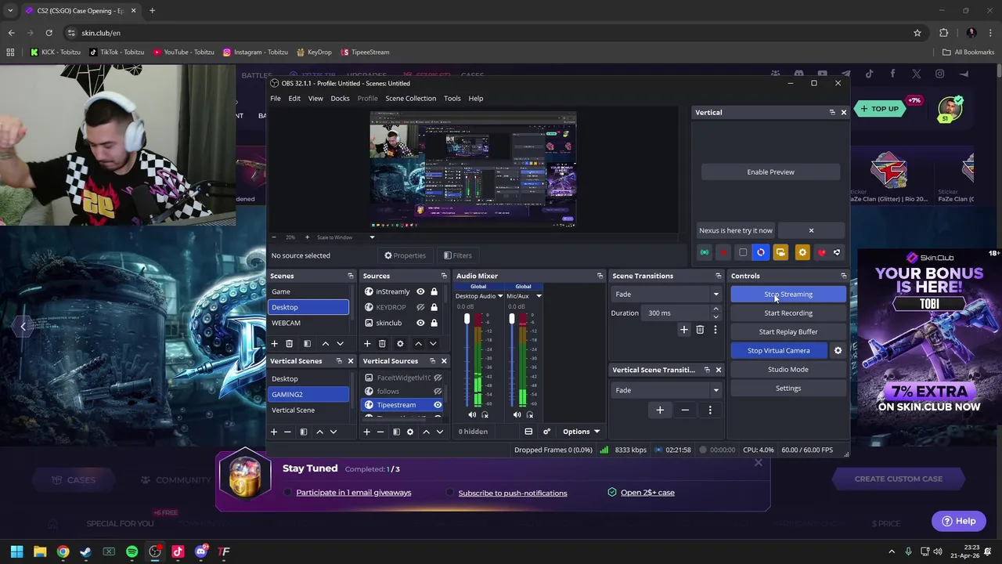Click Desktop Audio volume fader handle
Viewport: 1002px width, 564px height.
pyautogui.click(x=467, y=319)
